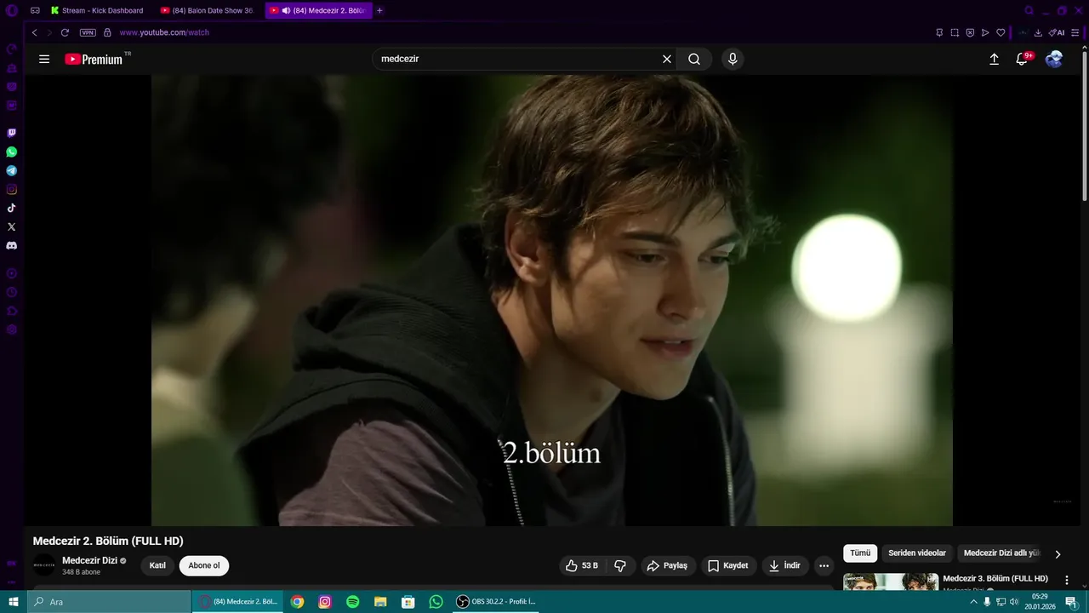Open Medcezir 3. Bölüm thumbnail
Image resolution: width=1089 pixels, height=613 pixels.
point(891,581)
